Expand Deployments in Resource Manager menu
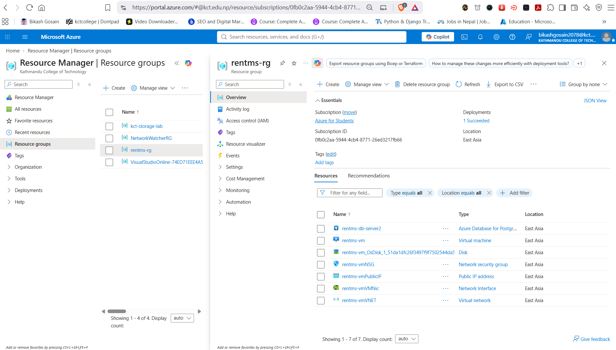The width and height of the screenshot is (616, 350). pos(9,190)
